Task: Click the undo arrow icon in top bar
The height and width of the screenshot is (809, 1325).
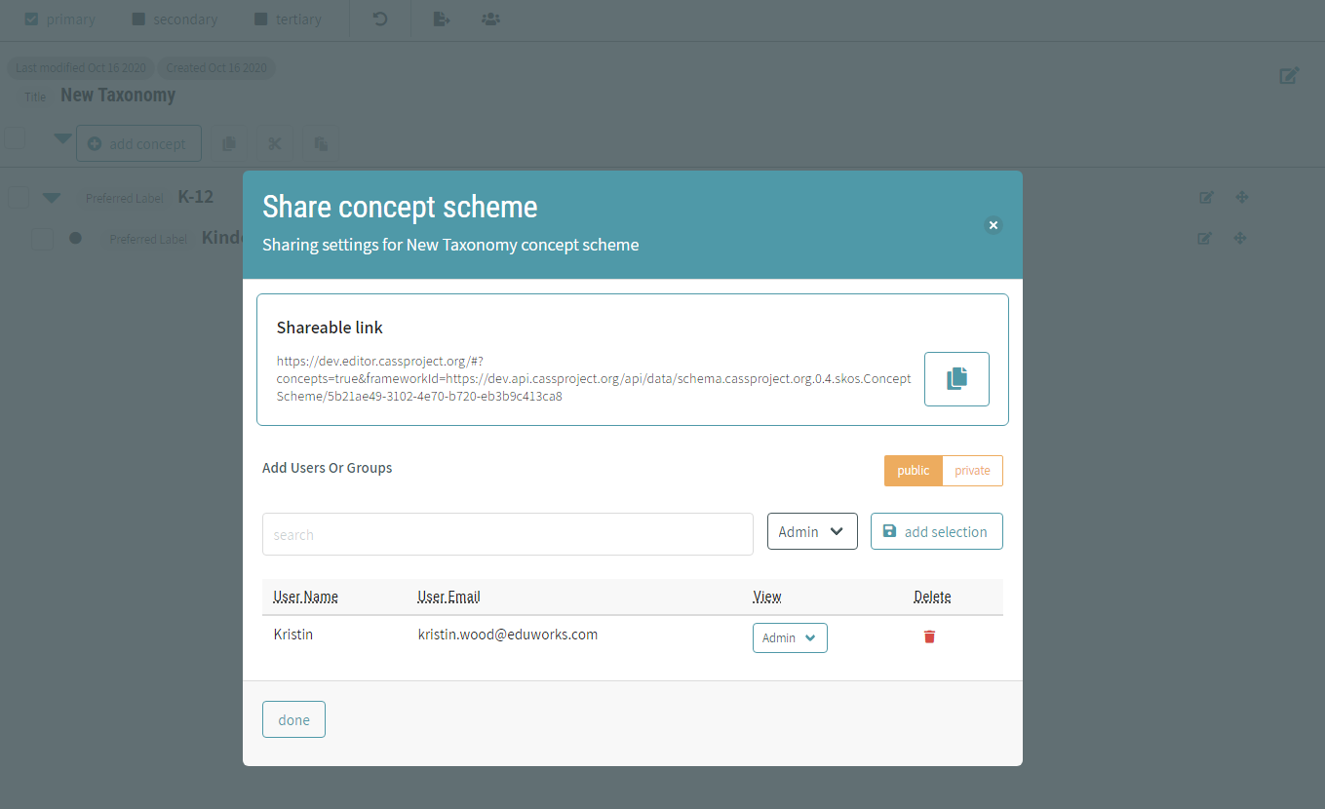Action: [x=380, y=19]
